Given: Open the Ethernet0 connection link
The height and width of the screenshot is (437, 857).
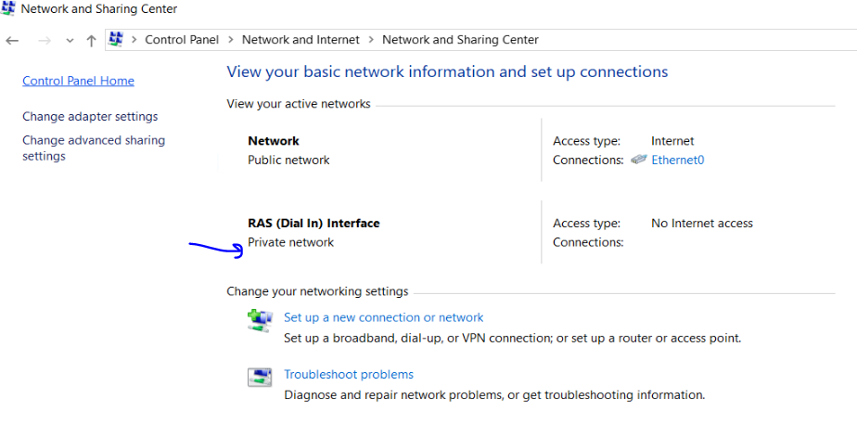Looking at the screenshot, I should [x=678, y=161].
